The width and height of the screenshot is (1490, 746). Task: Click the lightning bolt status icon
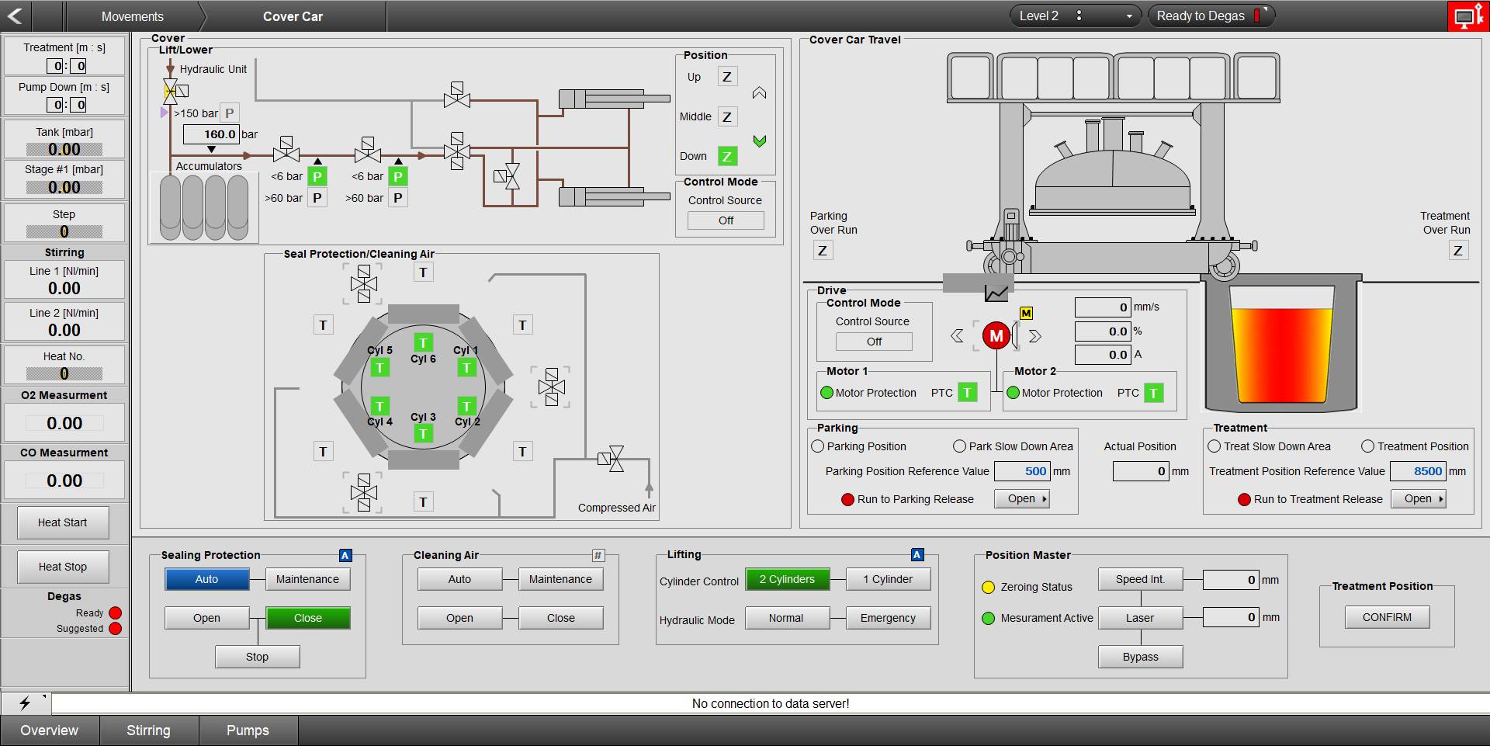(x=25, y=703)
